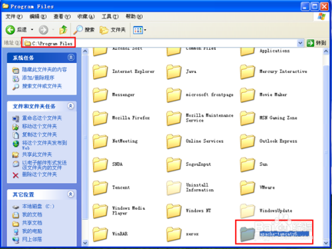The width and height of the screenshot is (332, 249).
Task: Select the Internet Explorer folder icon
Action: point(100,72)
